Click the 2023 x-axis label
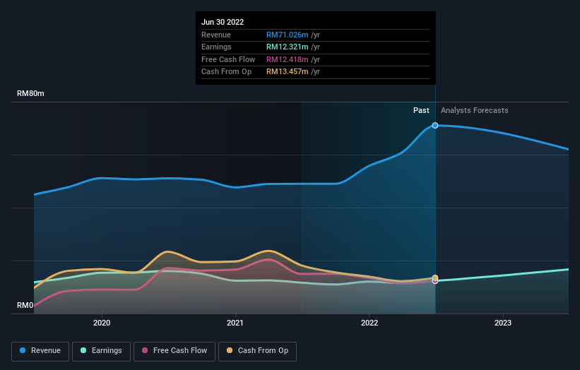This screenshot has width=580, height=370. coord(503,323)
